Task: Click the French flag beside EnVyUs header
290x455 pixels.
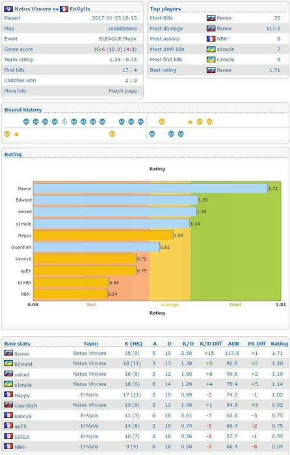Action: [x=64, y=9]
